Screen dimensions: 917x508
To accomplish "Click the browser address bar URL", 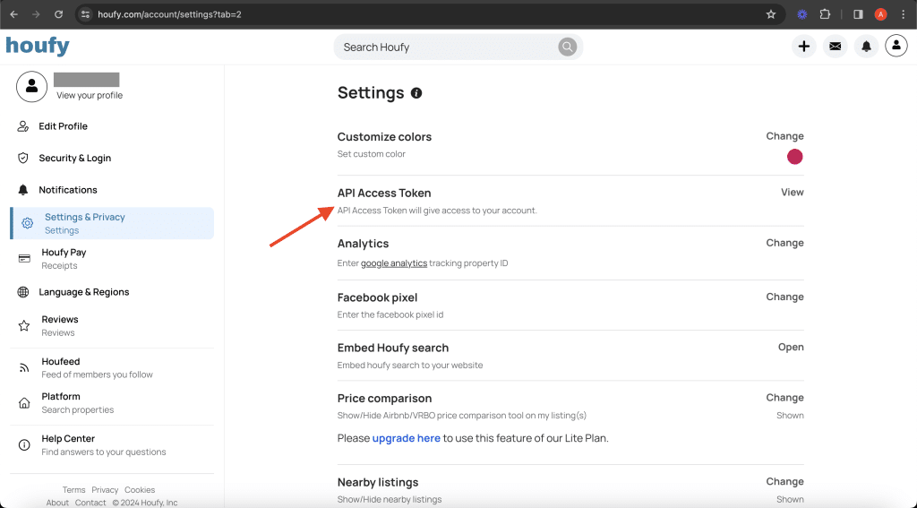I will click(169, 14).
